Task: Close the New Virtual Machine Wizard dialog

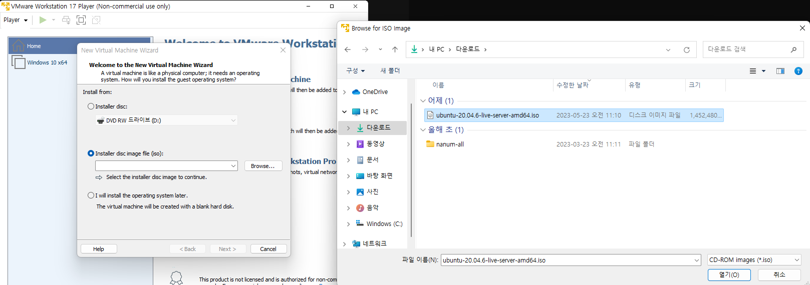Action: click(x=283, y=50)
